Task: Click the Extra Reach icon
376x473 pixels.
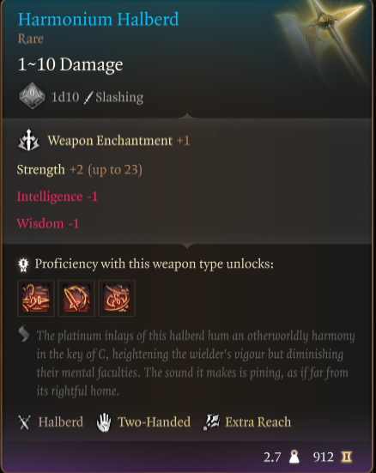Action: click(x=211, y=422)
